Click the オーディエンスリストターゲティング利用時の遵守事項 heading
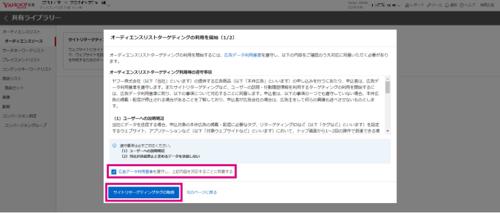 tap(161, 72)
